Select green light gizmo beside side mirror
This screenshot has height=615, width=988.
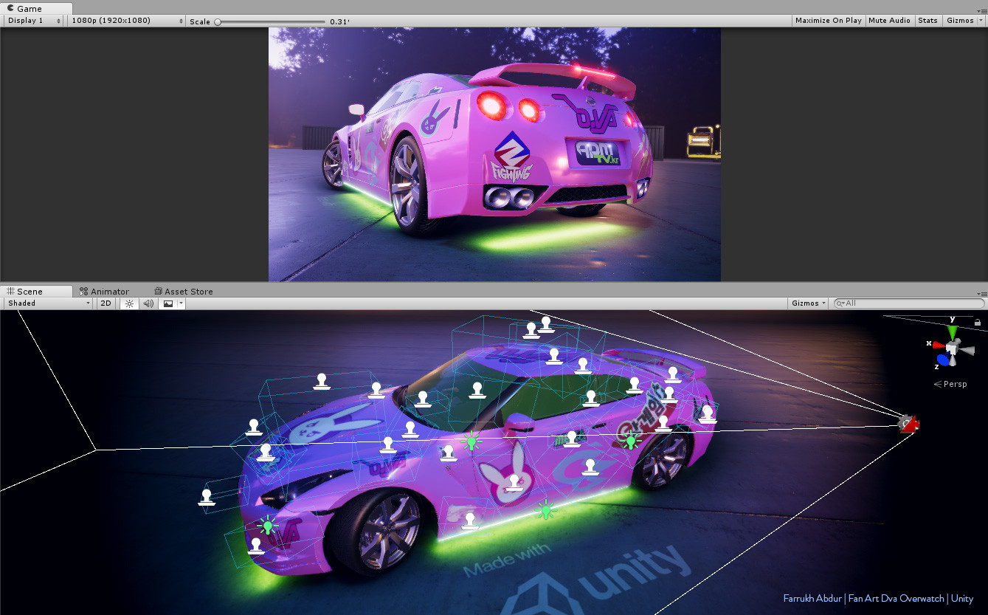coord(471,442)
